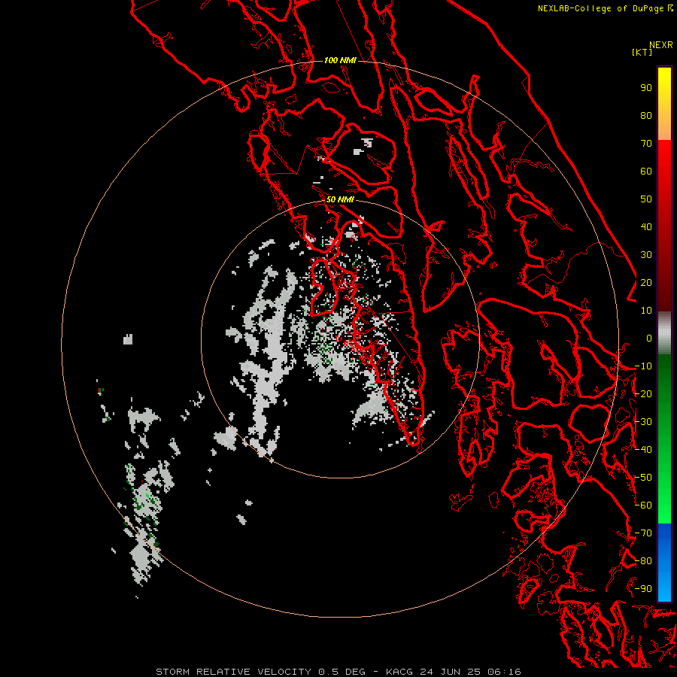Click the 0 value on velocity scale
Viewport: 677px width, 677px height.
click(x=649, y=338)
